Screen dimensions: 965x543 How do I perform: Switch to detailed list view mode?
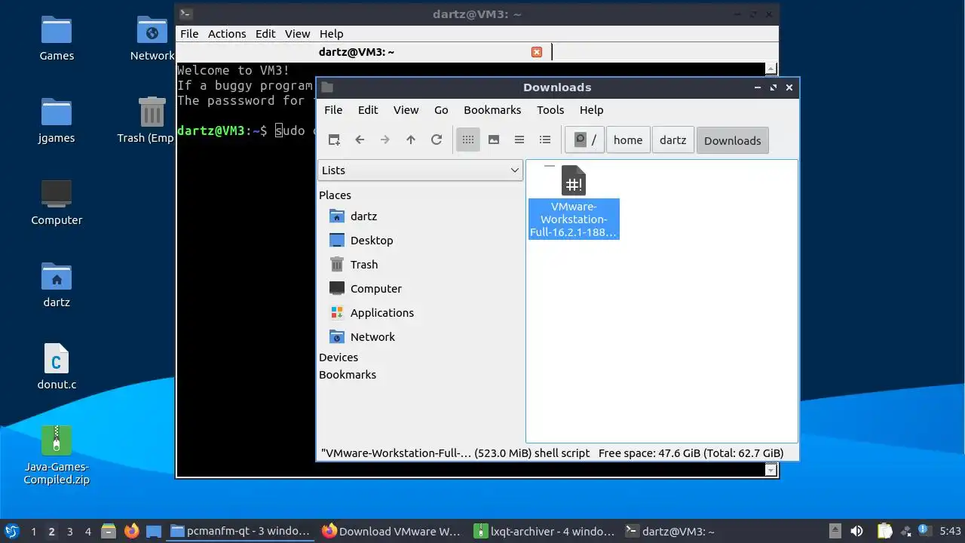pos(545,140)
